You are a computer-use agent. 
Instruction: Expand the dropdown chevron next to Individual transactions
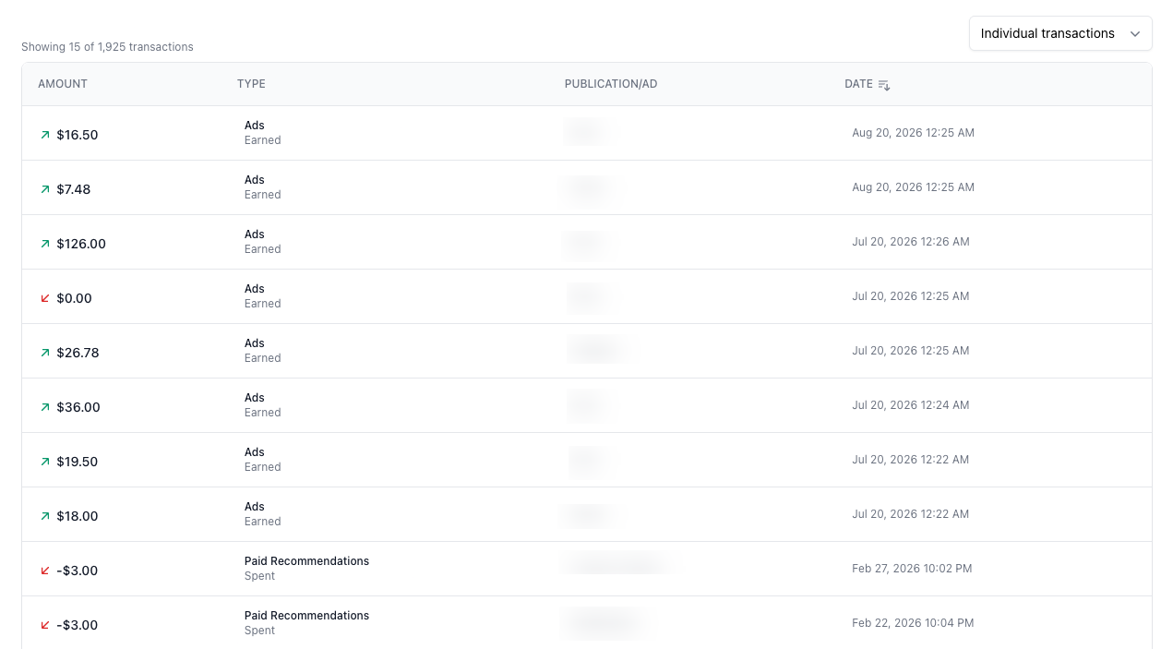[x=1134, y=34]
